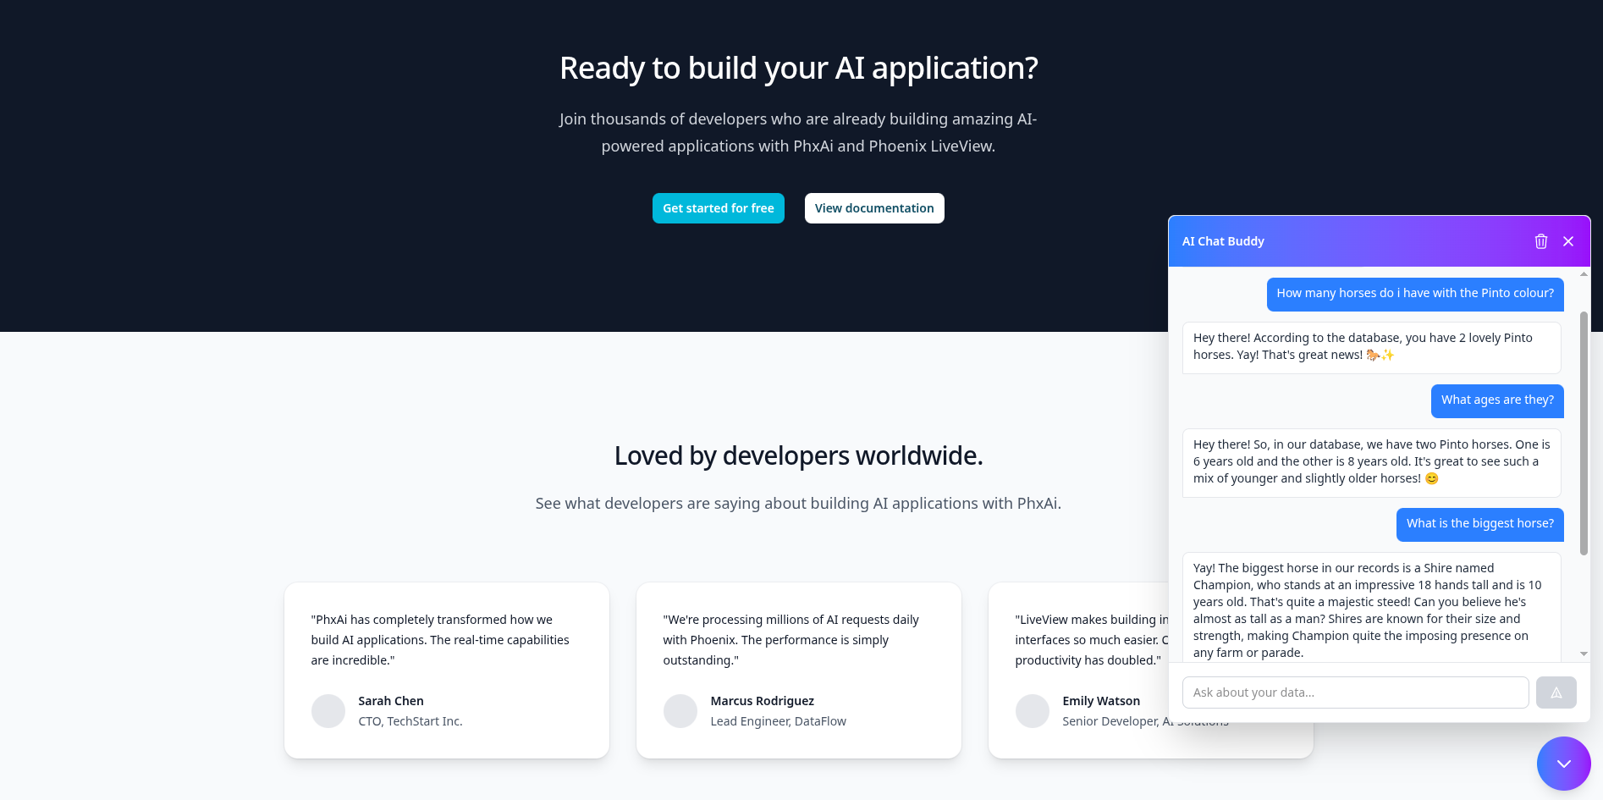Click the name "Emily Watson"
This screenshot has width=1603, height=800.
[x=1101, y=701]
